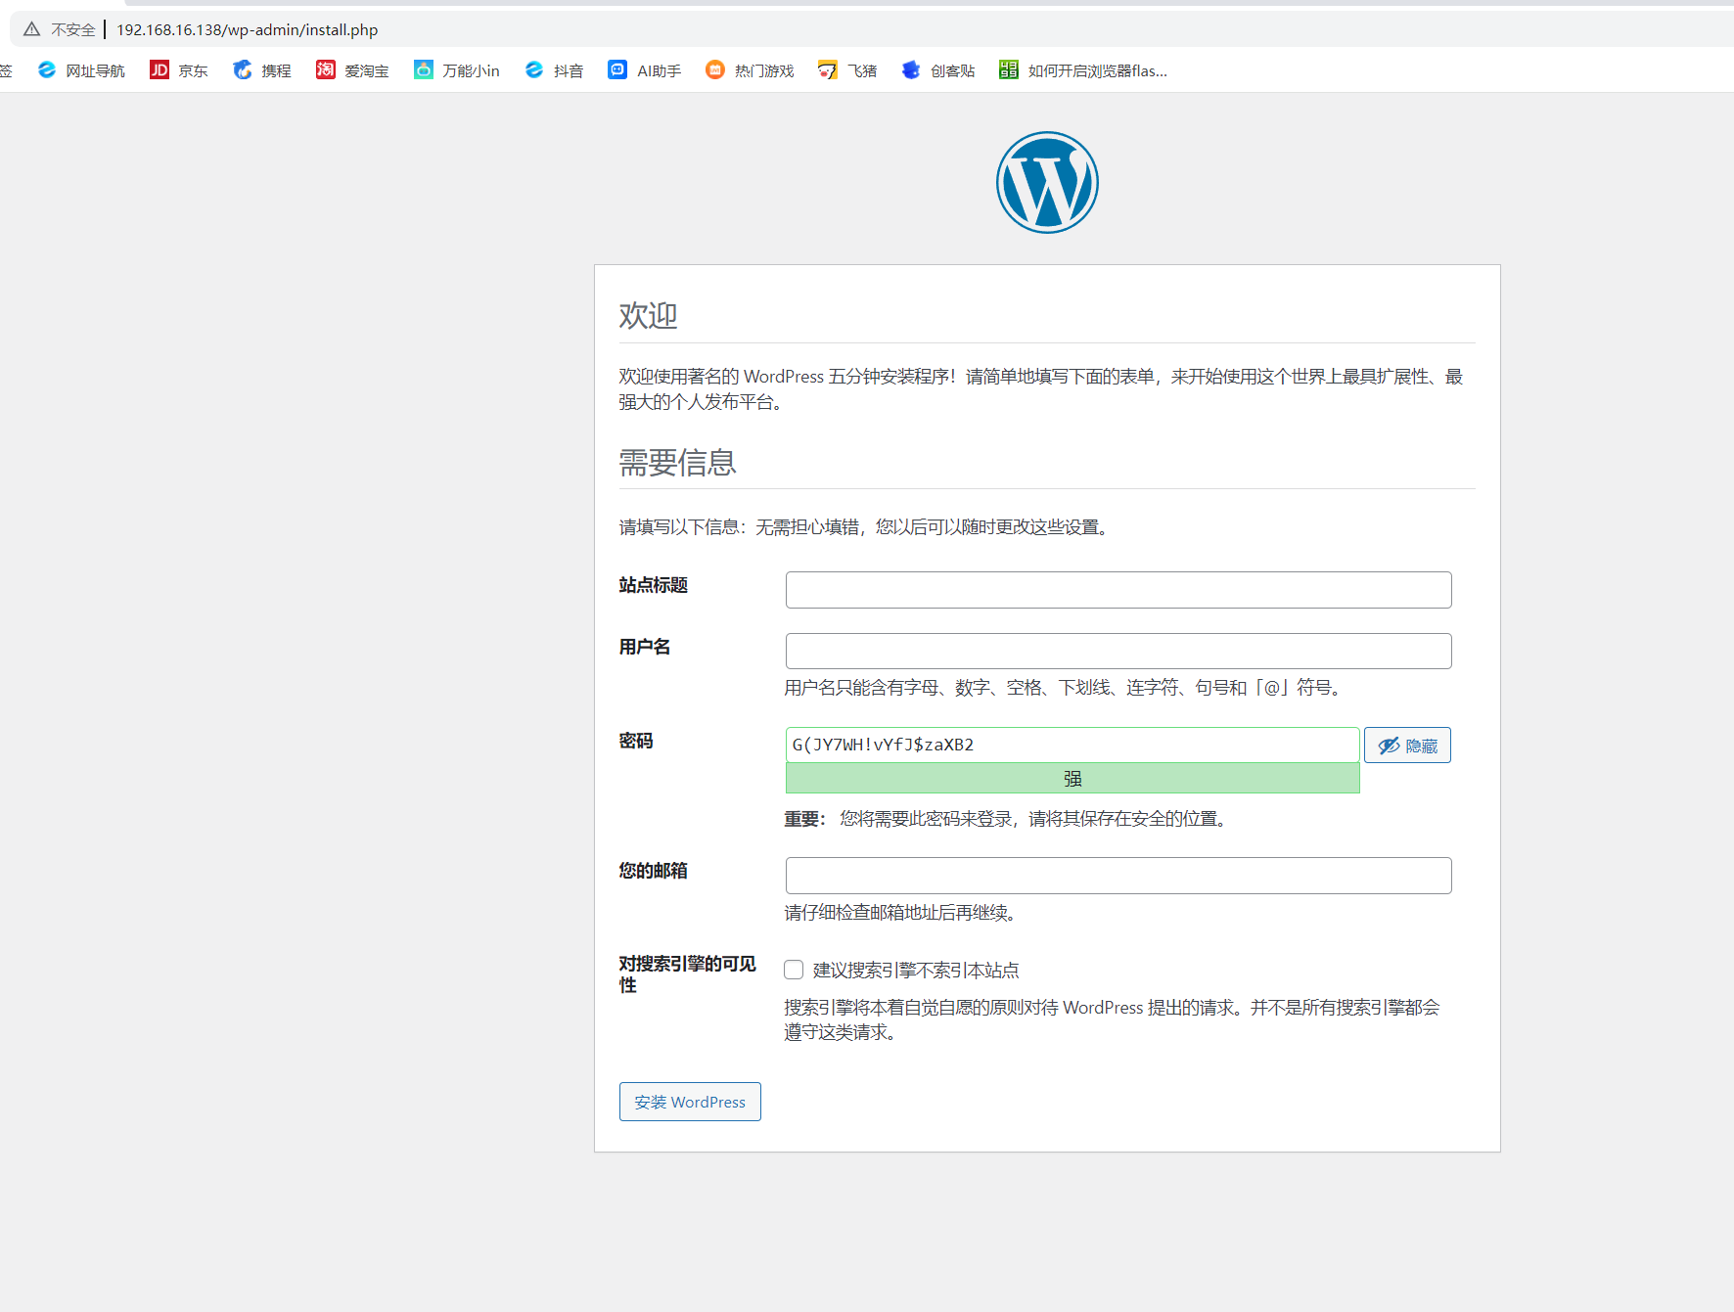The image size is (1734, 1312).
Task: Open the 万能小in bookmark
Action: coord(456,69)
